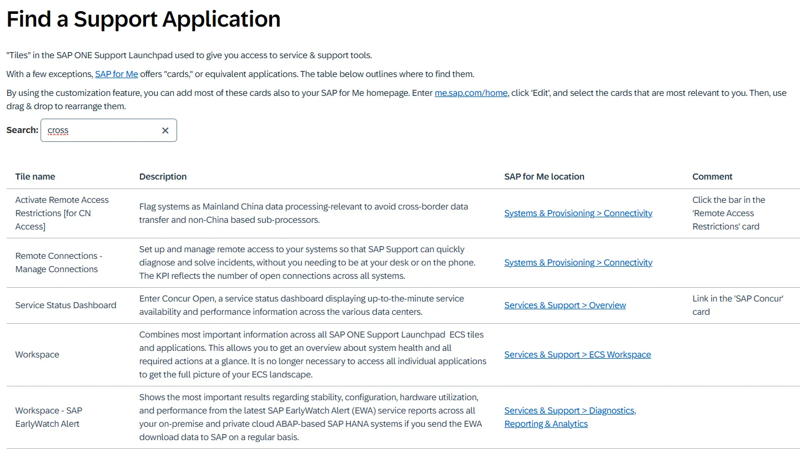
Task: Select the 'Remote Connections - Manage Connections' cell
Action: pos(59,262)
